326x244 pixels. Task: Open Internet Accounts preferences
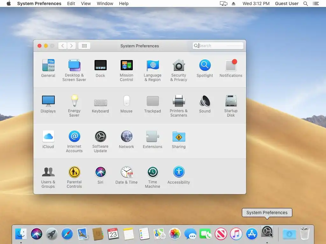pyautogui.click(x=74, y=142)
